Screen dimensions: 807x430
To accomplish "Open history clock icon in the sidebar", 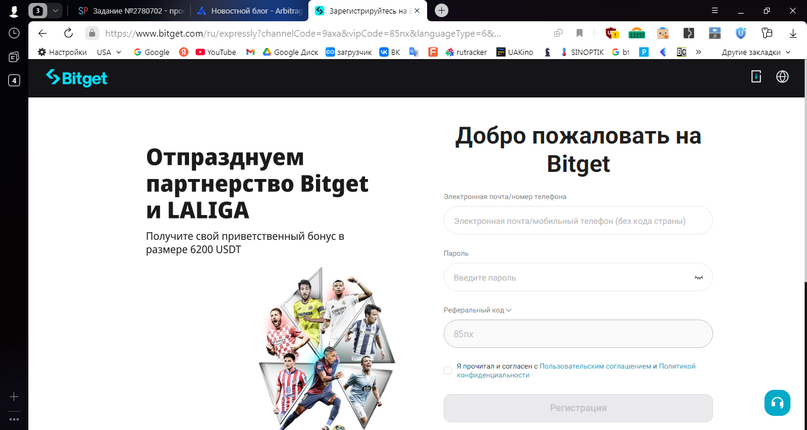I will pyautogui.click(x=14, y=33).
